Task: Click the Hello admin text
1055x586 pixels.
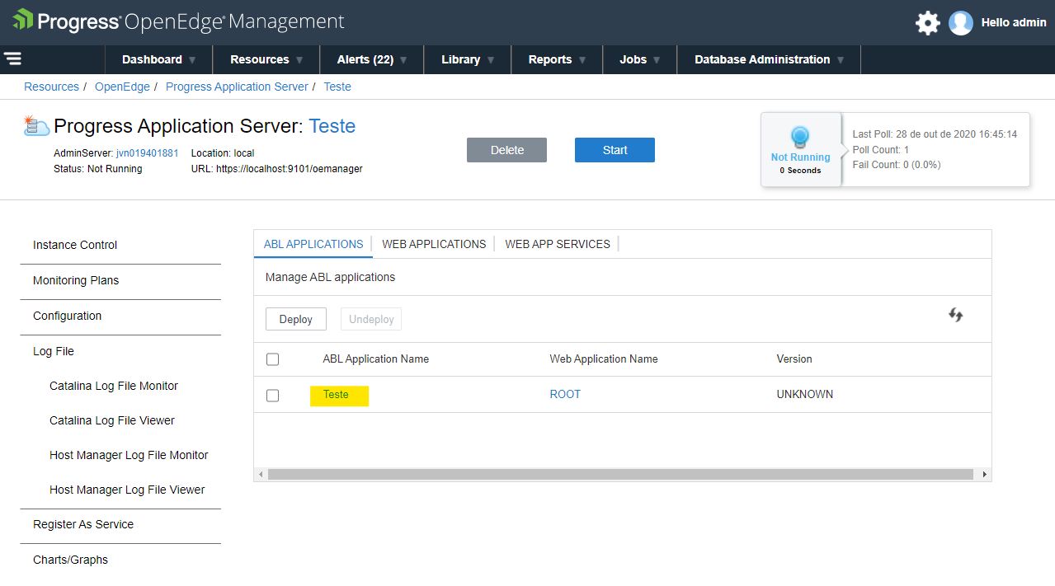Action: click(x=1014, y=23)
